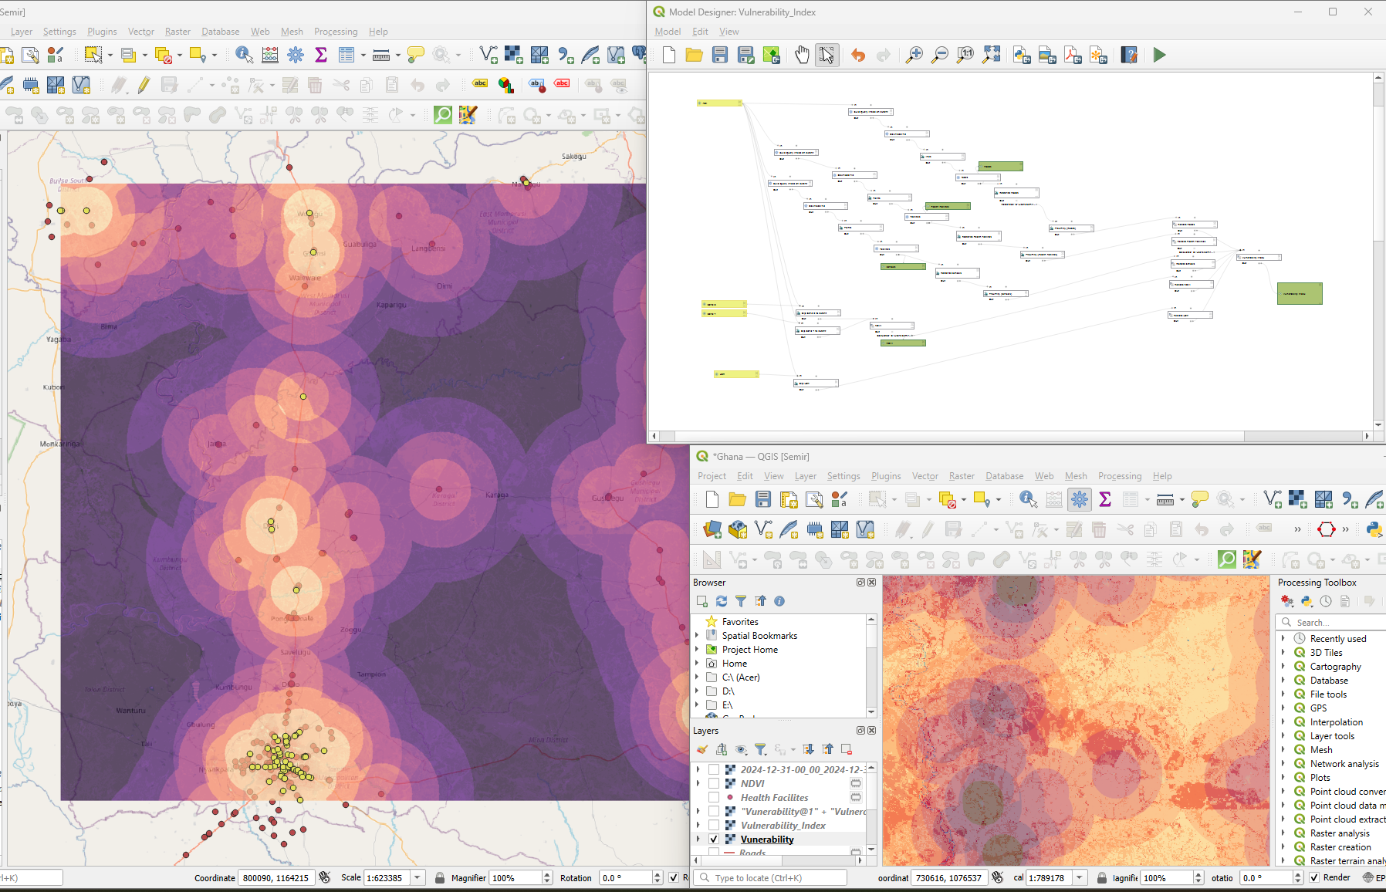Edit model help in Model Designer

click(x=1129, y=55)
